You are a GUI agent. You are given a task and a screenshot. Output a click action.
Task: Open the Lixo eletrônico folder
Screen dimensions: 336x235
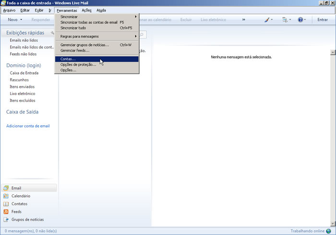[23, 94]
